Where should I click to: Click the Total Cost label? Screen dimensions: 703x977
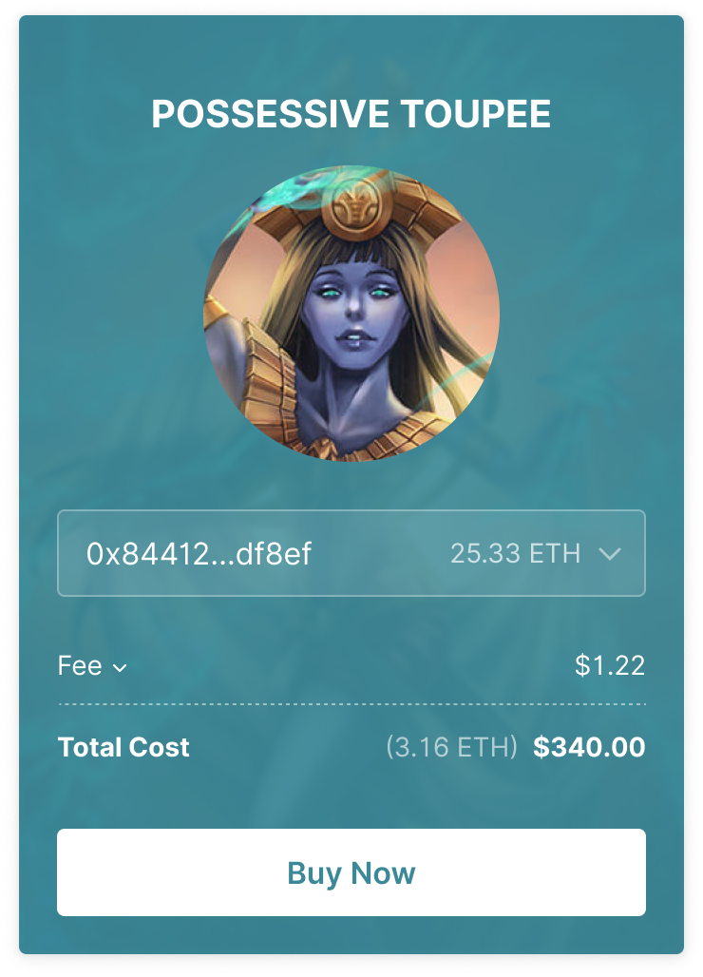(123, 747)
